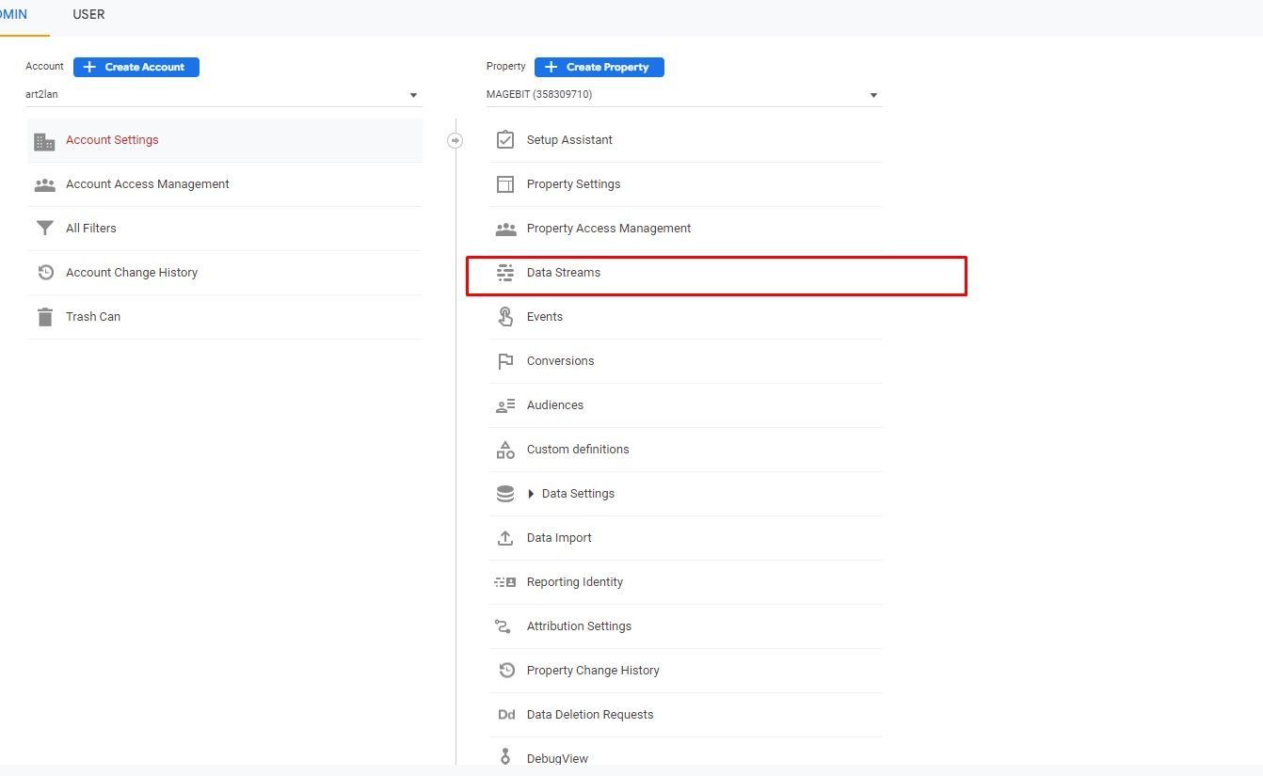Click the Setup Assistant checkmark icon

[x=505, y=140]
